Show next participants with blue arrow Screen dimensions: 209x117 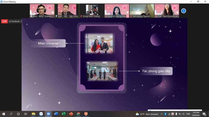184,11
